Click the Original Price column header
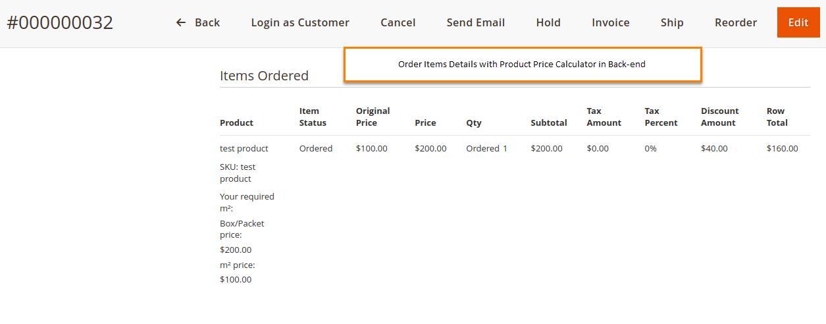 tap(373, 117)
